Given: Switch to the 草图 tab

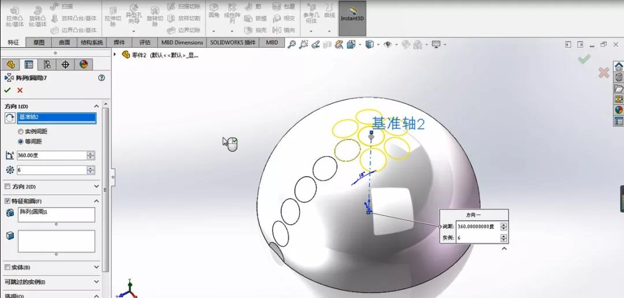Looking at the screenshot, I should click(39, 43).
